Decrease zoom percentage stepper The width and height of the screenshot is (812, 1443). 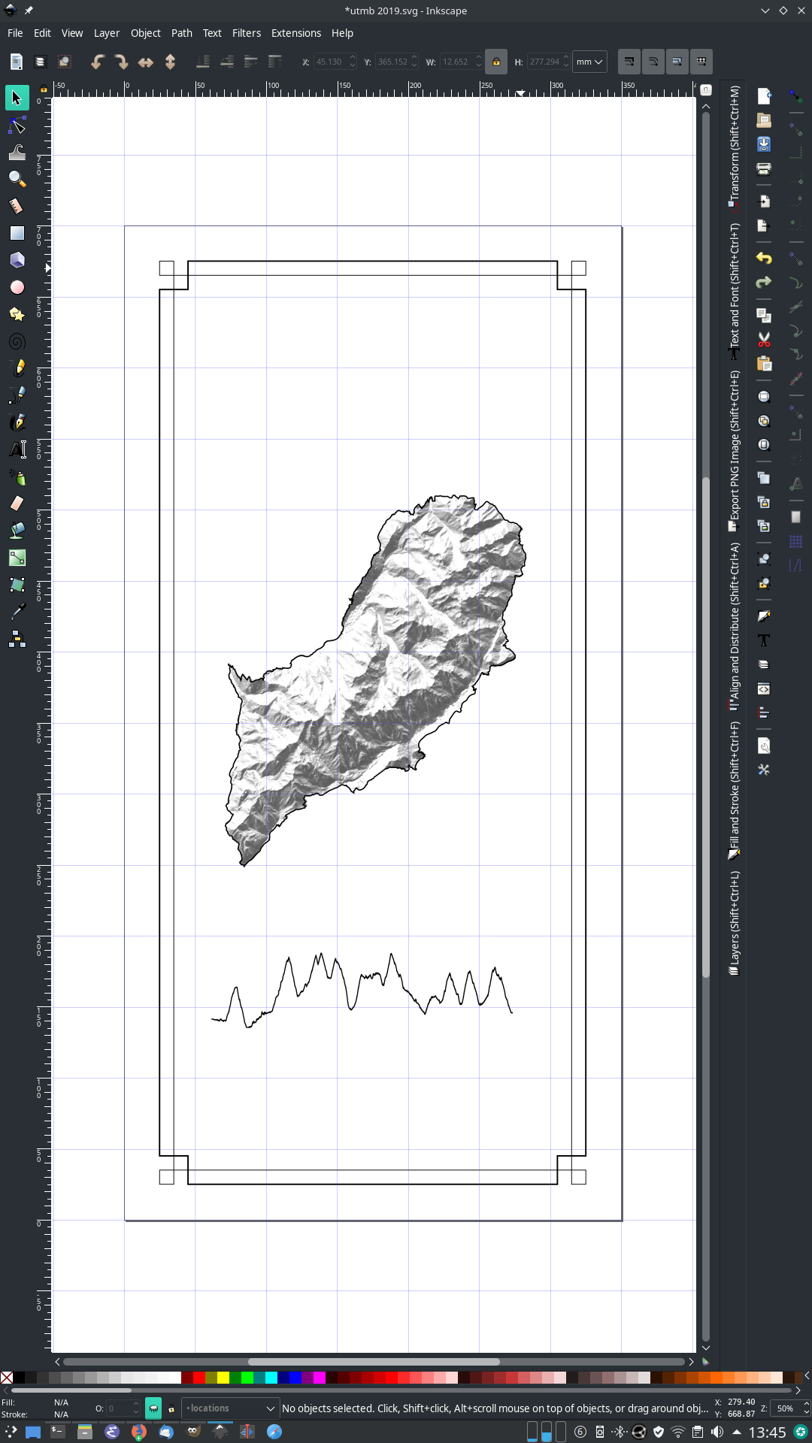(x=806, y=1413)
